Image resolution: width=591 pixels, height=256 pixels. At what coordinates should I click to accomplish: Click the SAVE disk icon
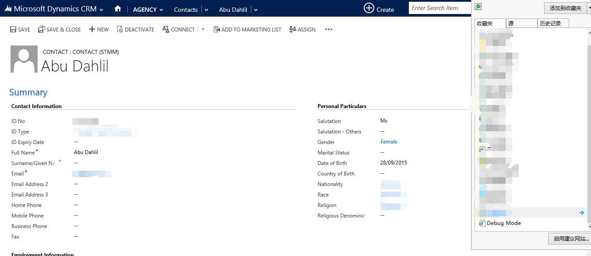pos(13,29)
